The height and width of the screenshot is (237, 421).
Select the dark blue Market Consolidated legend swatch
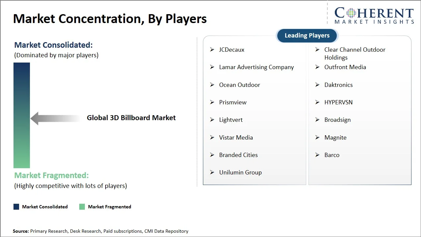click(16, 207)
